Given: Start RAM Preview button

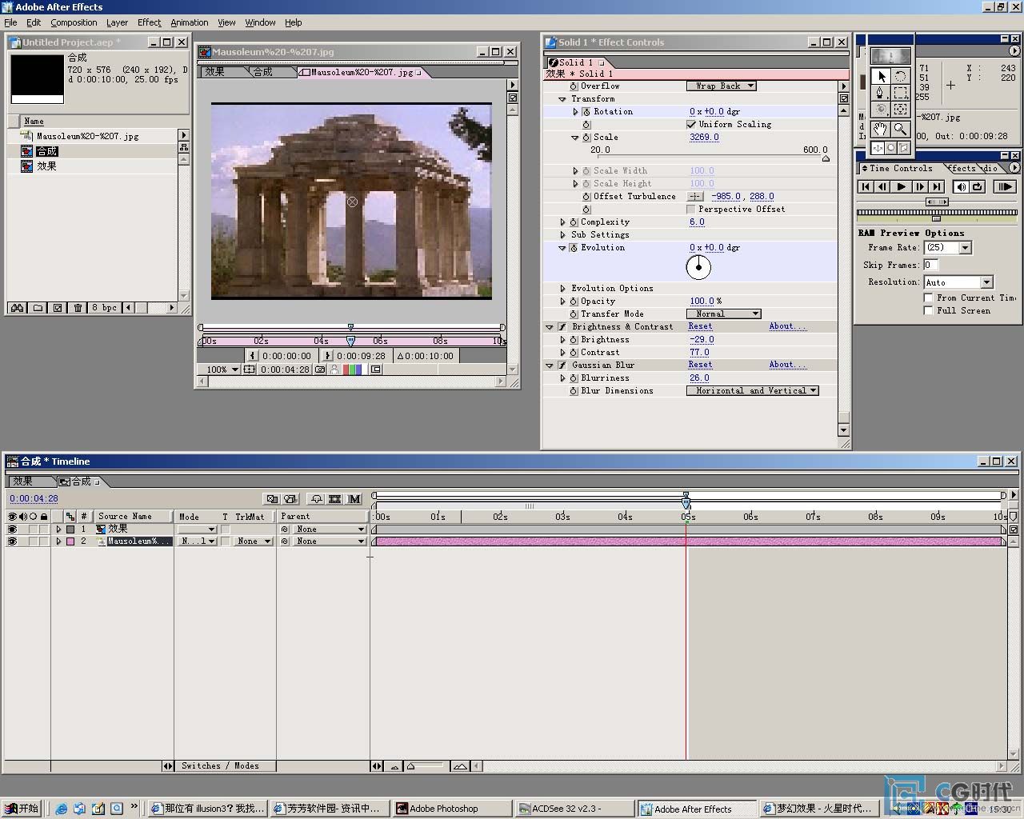Looking at the screenshot, I should coord(1004,186).
